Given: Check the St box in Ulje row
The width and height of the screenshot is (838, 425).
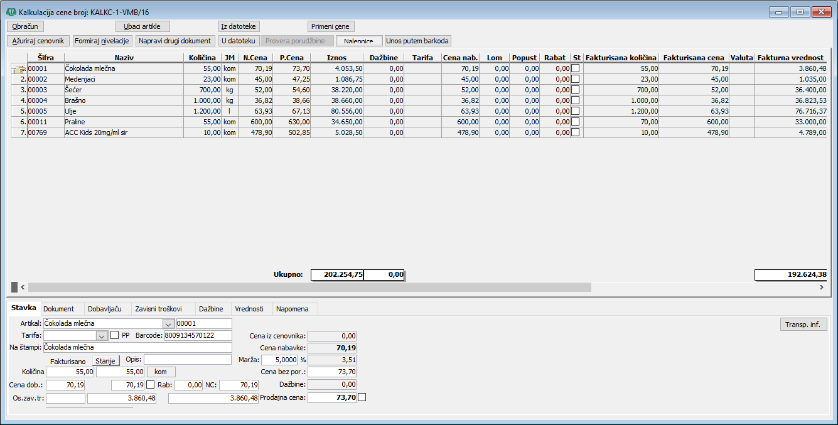Looking at the screenshot, I should (576, 111).
